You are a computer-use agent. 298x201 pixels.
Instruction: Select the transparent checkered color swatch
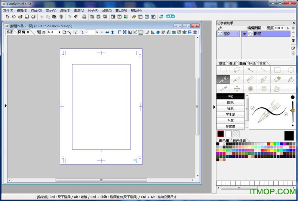236,134
